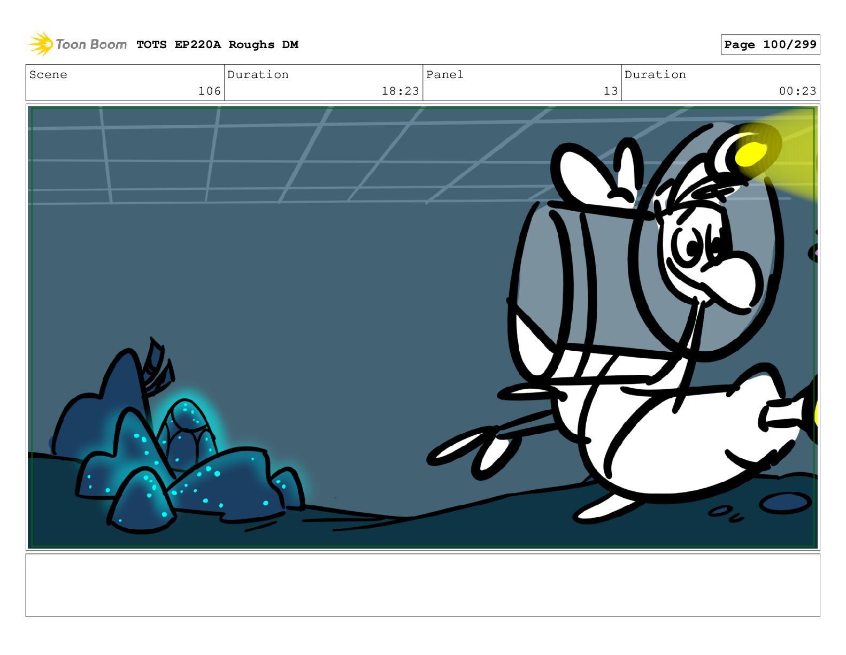Select the scene number '106'
This screenshot has height=655, width=846.
point(210,91)
